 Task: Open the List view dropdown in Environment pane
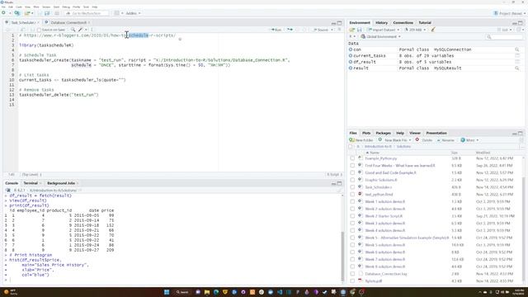[x=504, y=30]
